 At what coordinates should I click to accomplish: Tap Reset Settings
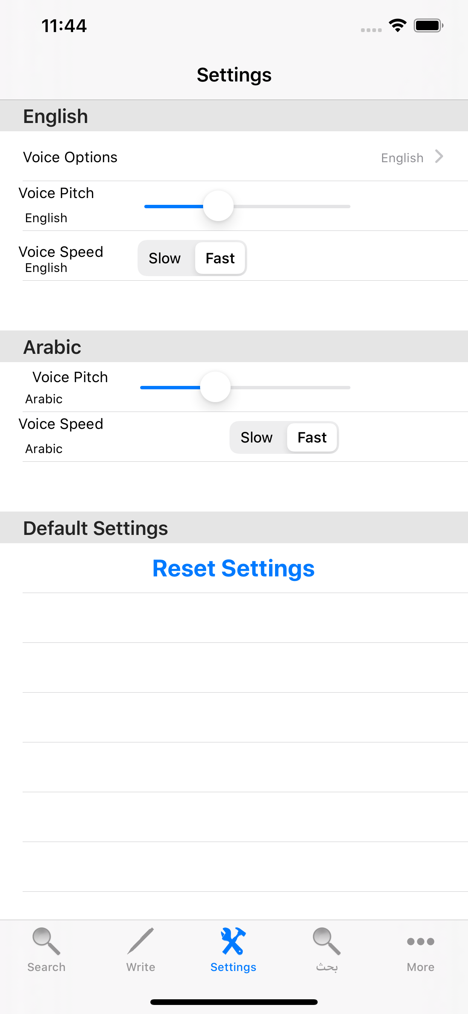point(234,568)
